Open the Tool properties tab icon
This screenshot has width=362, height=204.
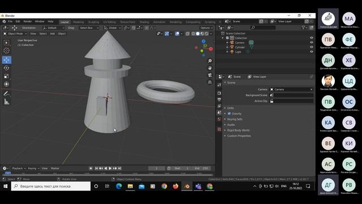pyautogui.click(x=219, y=85)
